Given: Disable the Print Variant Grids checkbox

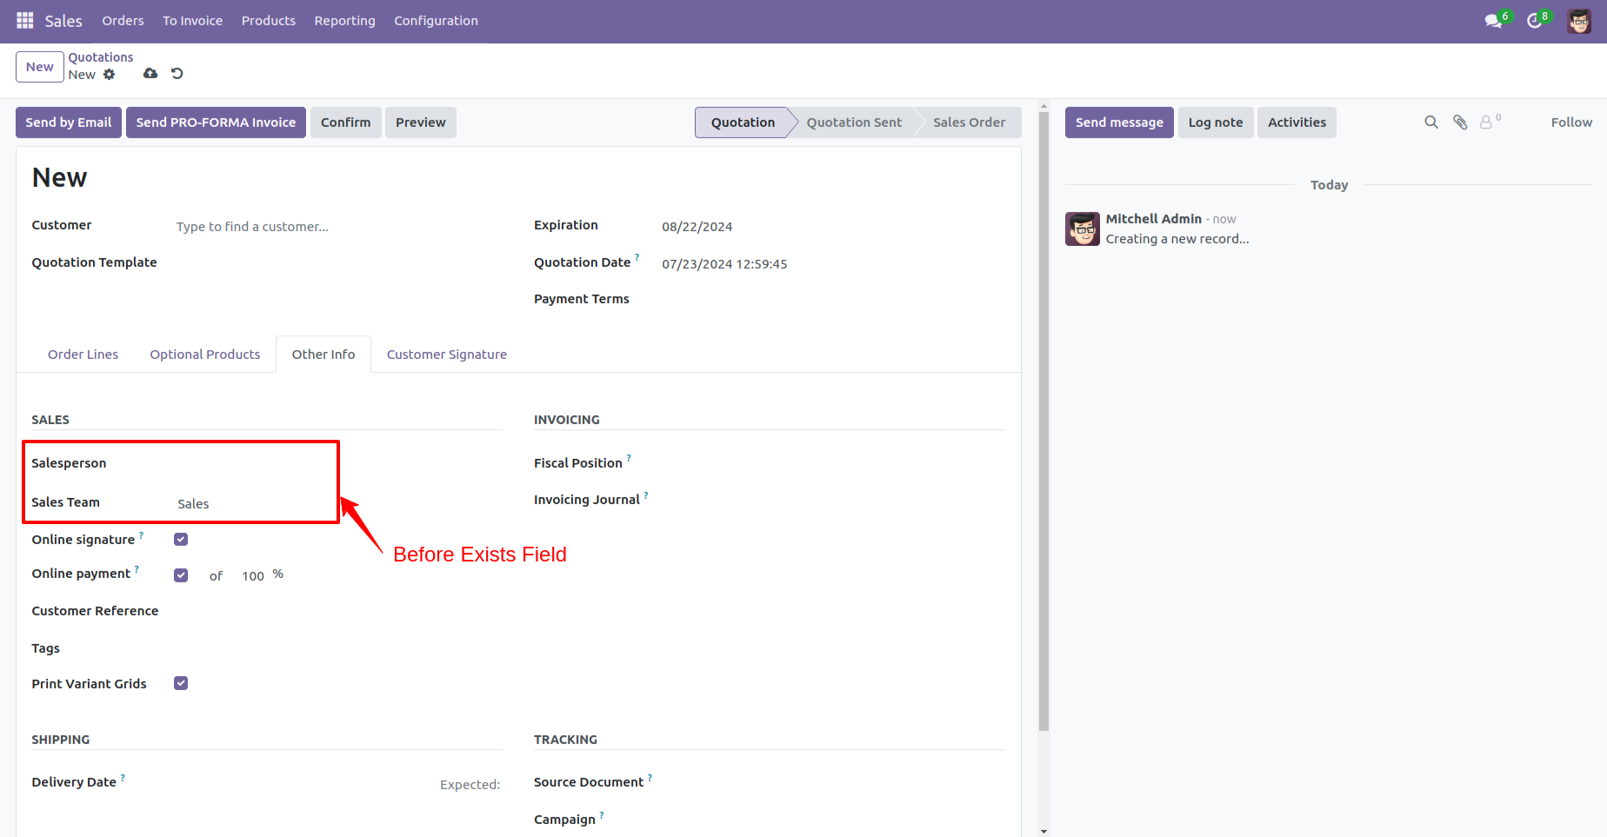Looking at the screenshot, I should 181,683.
